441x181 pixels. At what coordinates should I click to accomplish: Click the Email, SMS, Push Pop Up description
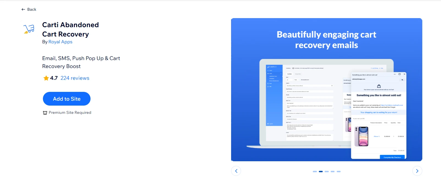[x=81, y=62]
